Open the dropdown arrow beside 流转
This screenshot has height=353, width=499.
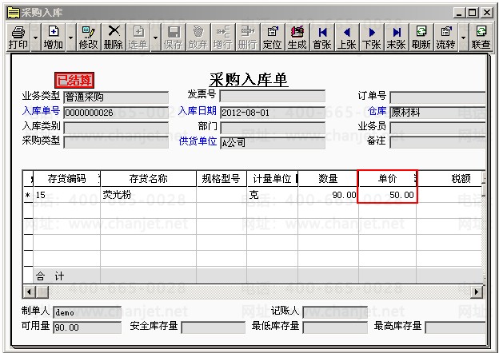(463, 38)
